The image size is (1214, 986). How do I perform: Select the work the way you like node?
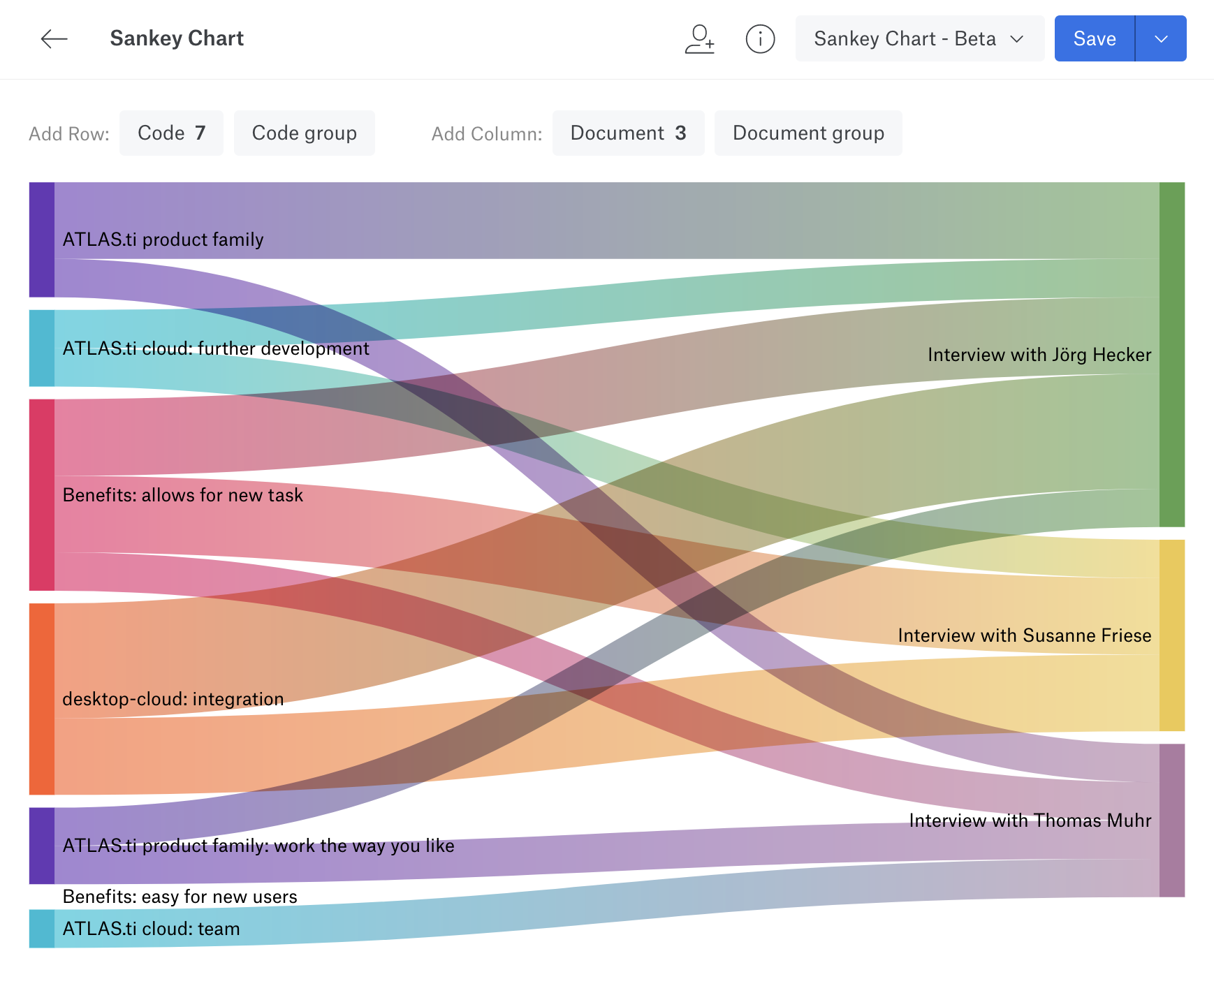tap(41, 845)
